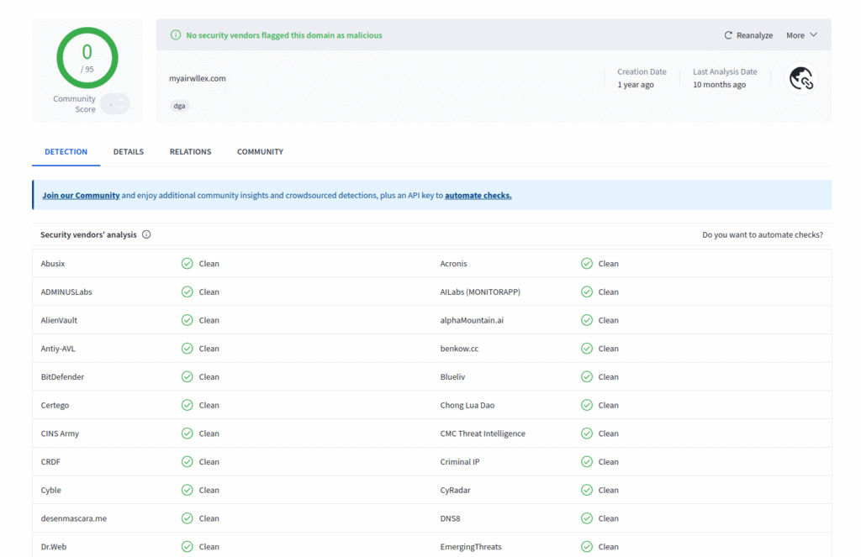The image size is (861, 557).
Task: Switch to the DETAILS tab
Action: point(128,151)
